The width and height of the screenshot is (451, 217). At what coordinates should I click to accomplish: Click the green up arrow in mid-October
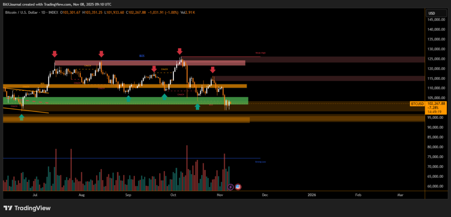(x=198, y=107)
